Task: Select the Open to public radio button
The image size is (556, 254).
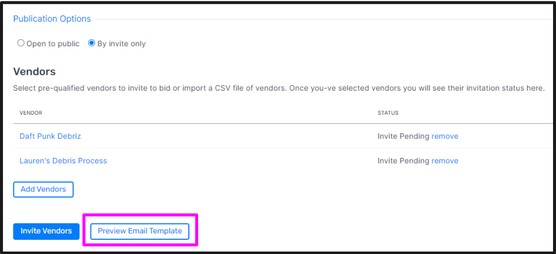Action: 21,43
